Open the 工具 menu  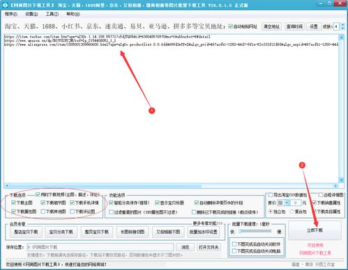(52, 14)
